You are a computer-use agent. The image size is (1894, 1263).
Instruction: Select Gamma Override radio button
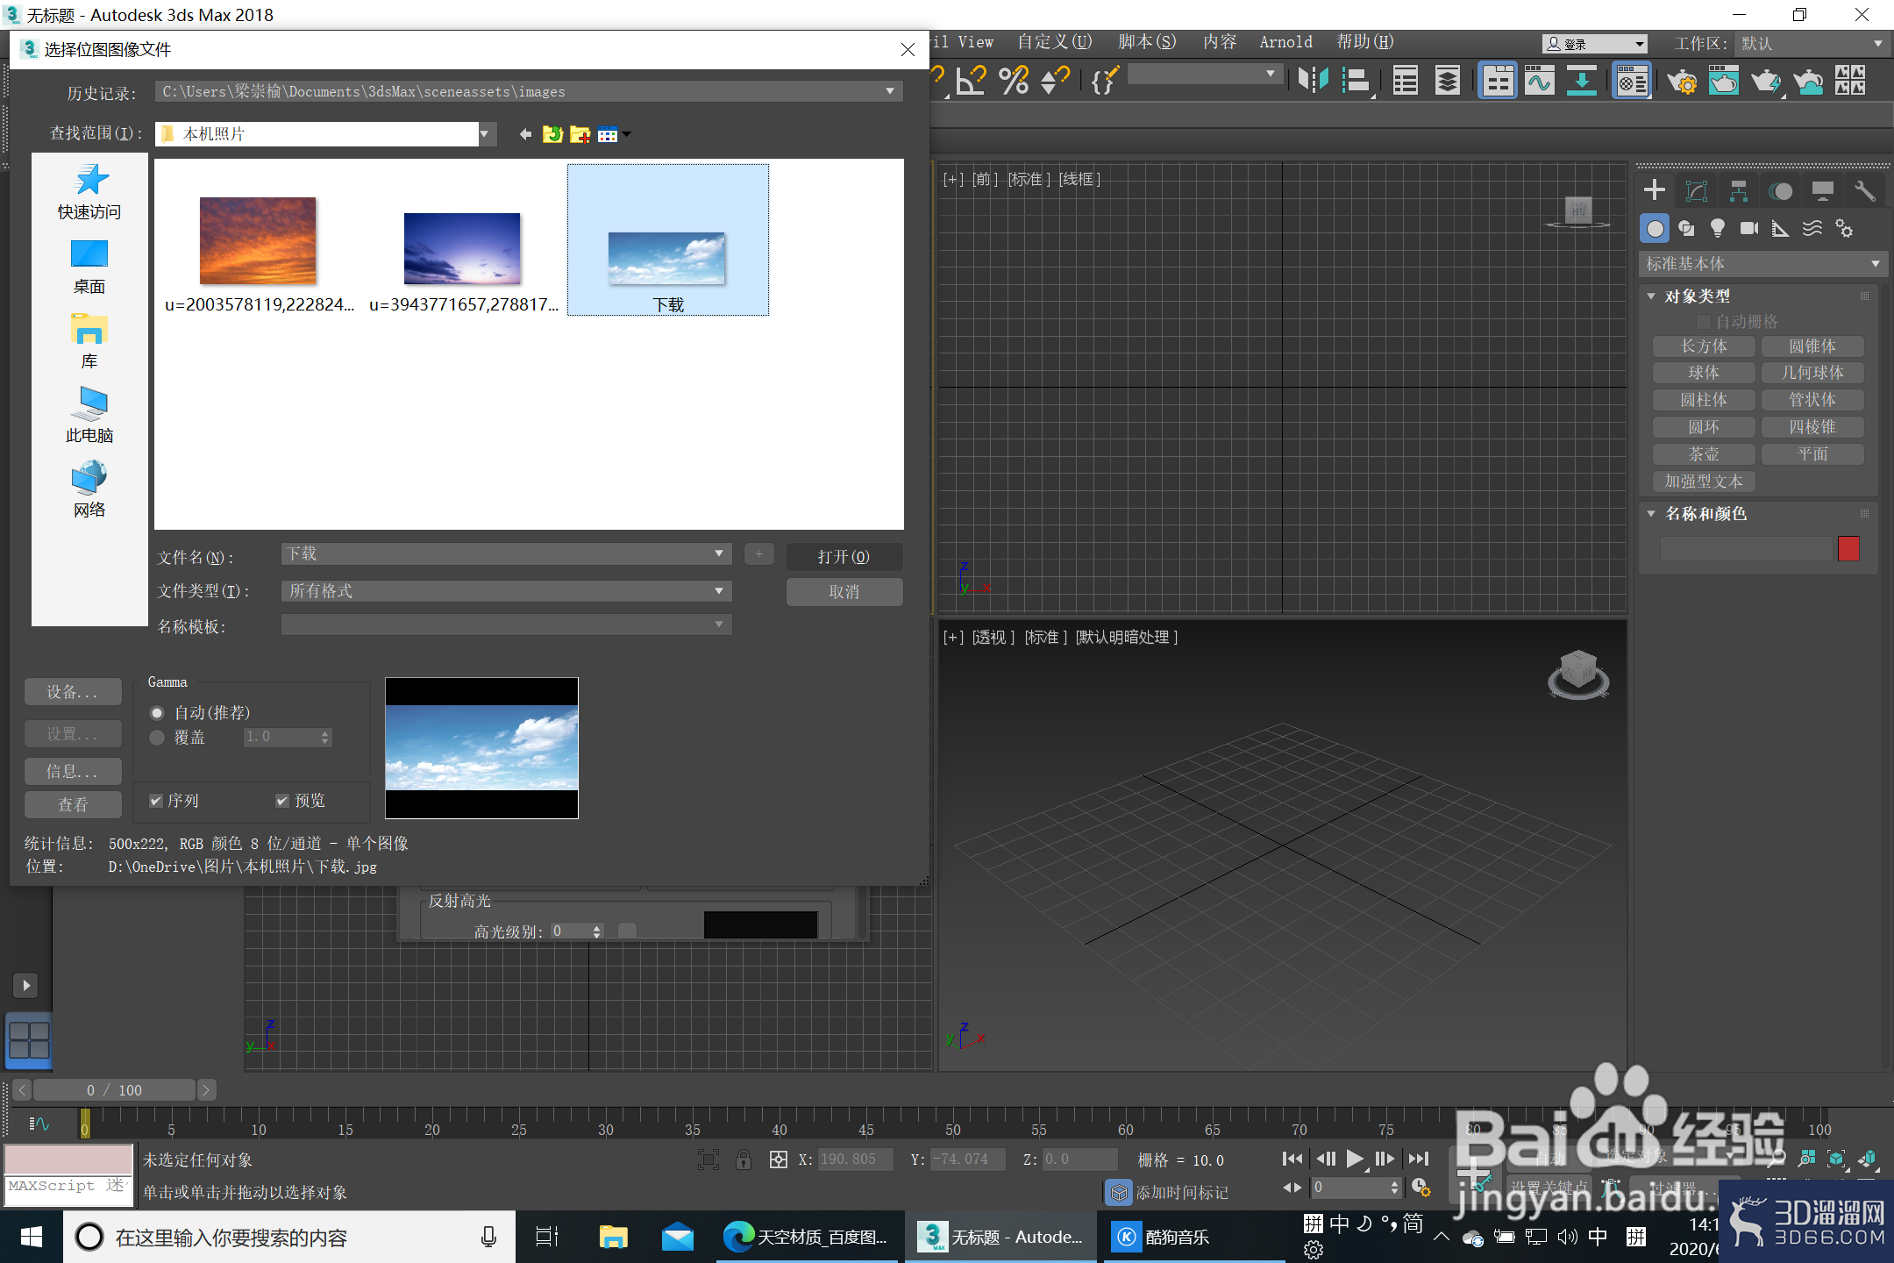point(157,738)
